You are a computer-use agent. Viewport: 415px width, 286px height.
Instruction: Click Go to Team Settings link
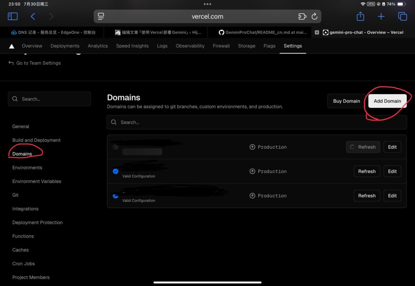point(35,63)
